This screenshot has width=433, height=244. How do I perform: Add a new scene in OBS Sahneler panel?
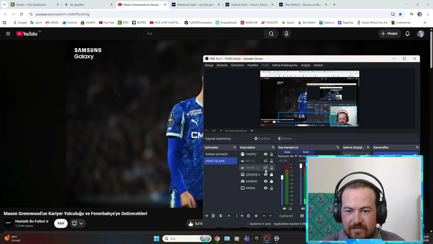[207, 216]
